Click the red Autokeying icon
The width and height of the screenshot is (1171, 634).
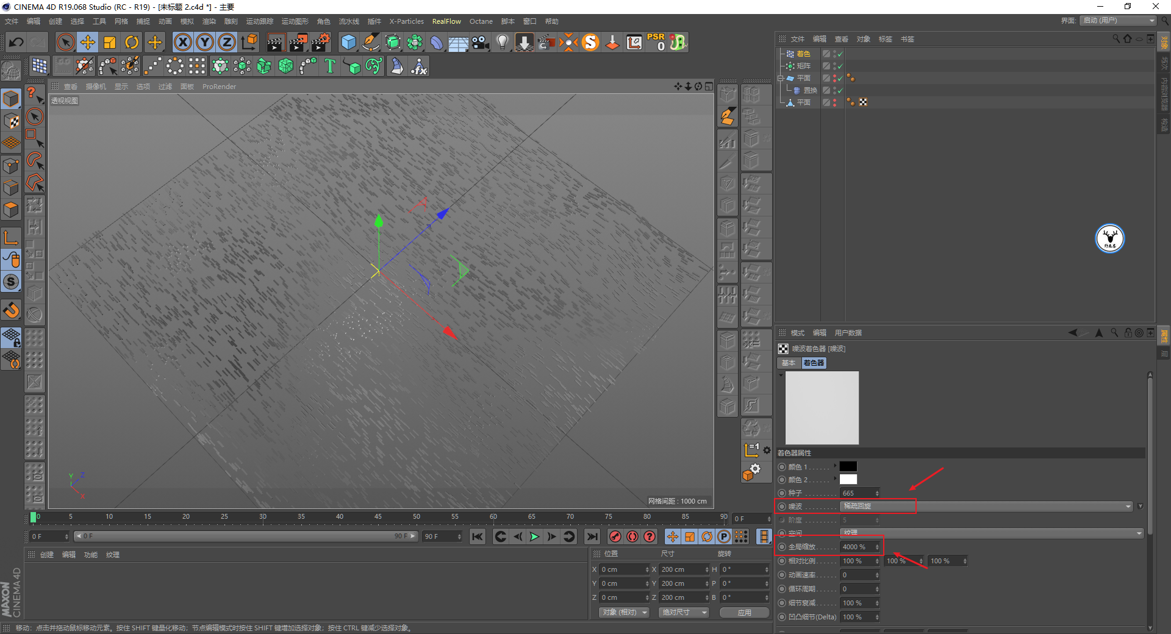pyautogui.click(x=632, y=536)
